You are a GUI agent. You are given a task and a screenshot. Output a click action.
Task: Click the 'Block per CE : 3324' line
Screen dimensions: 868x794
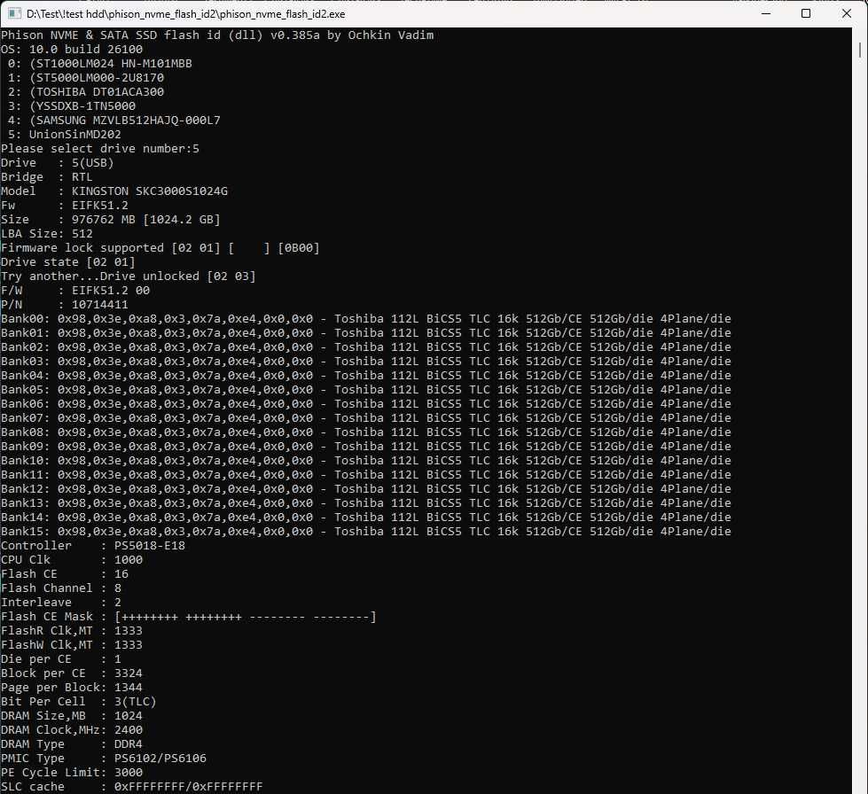(x=72, y=673)
